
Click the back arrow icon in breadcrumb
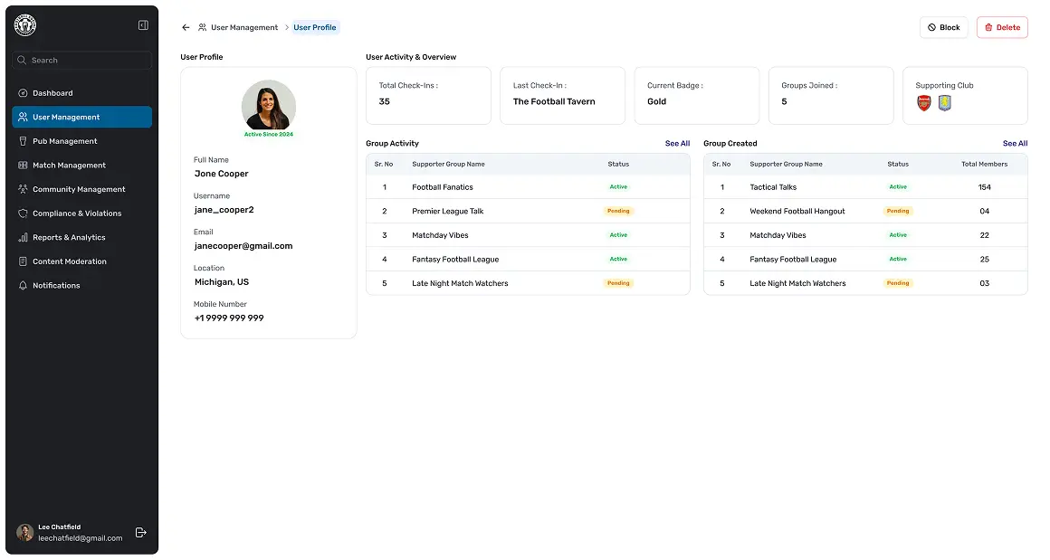click(186, 28)
